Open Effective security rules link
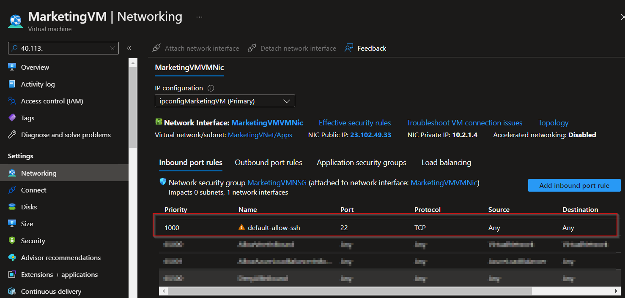 [x=355, y=123]
